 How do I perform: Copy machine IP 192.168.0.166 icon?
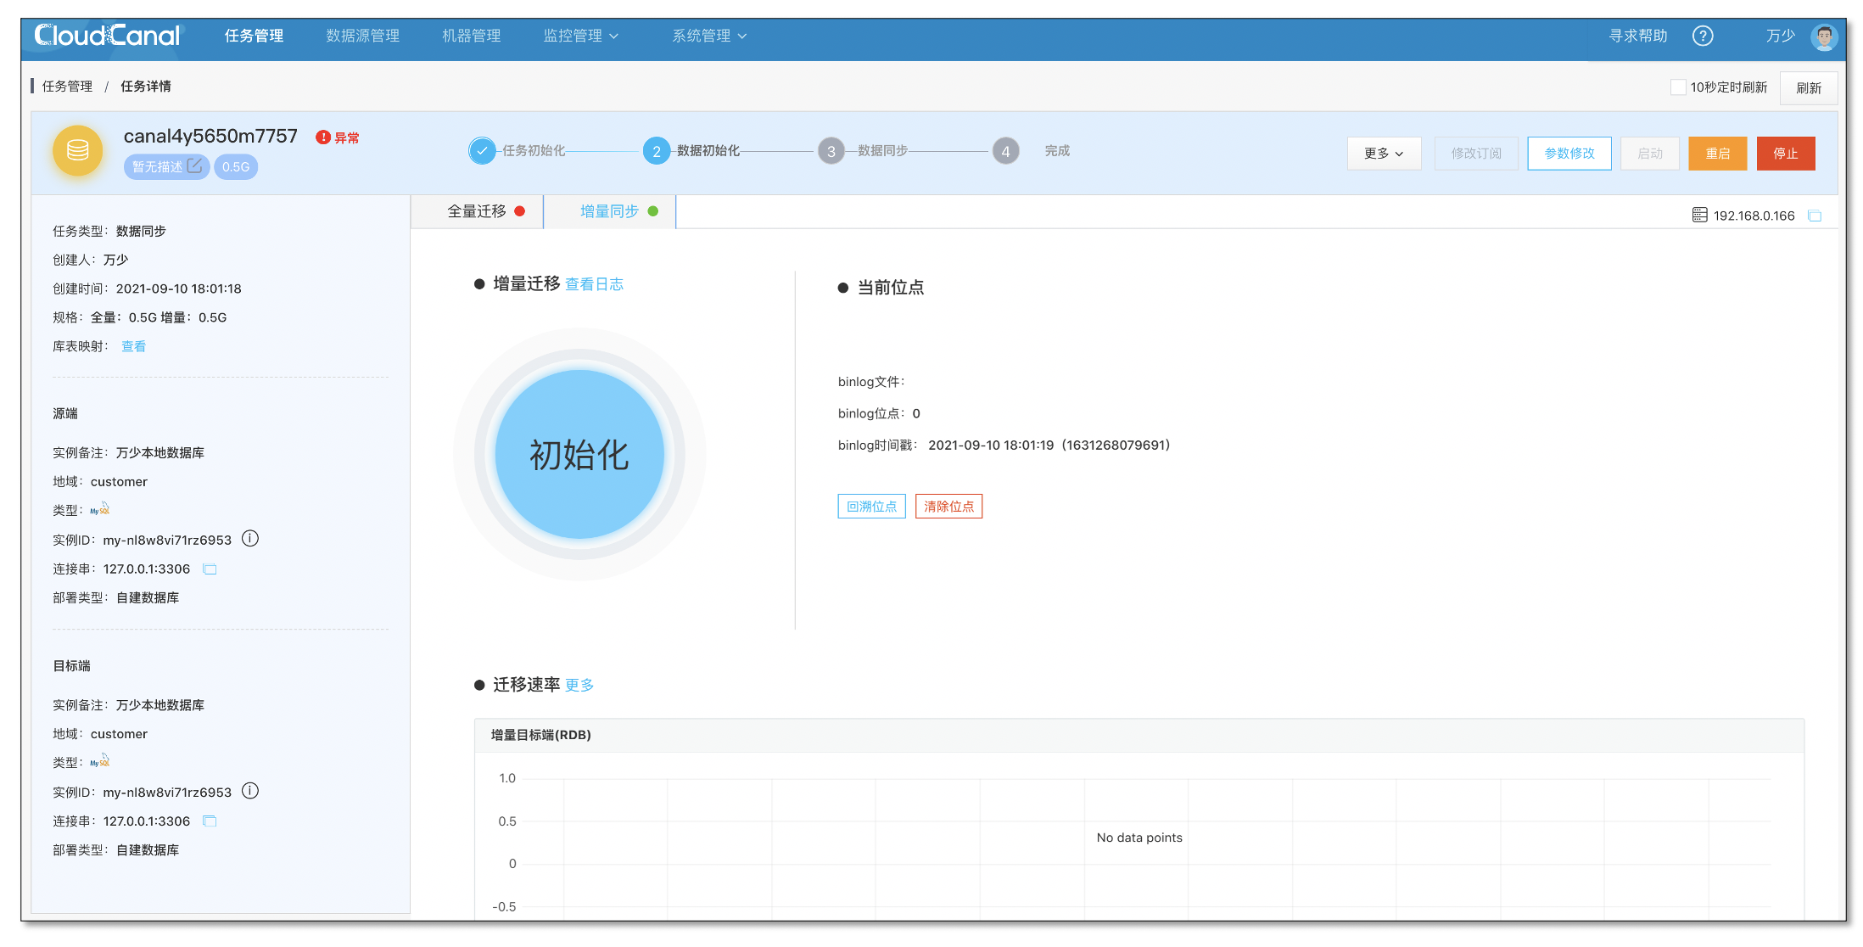(x=1815, y=216)
